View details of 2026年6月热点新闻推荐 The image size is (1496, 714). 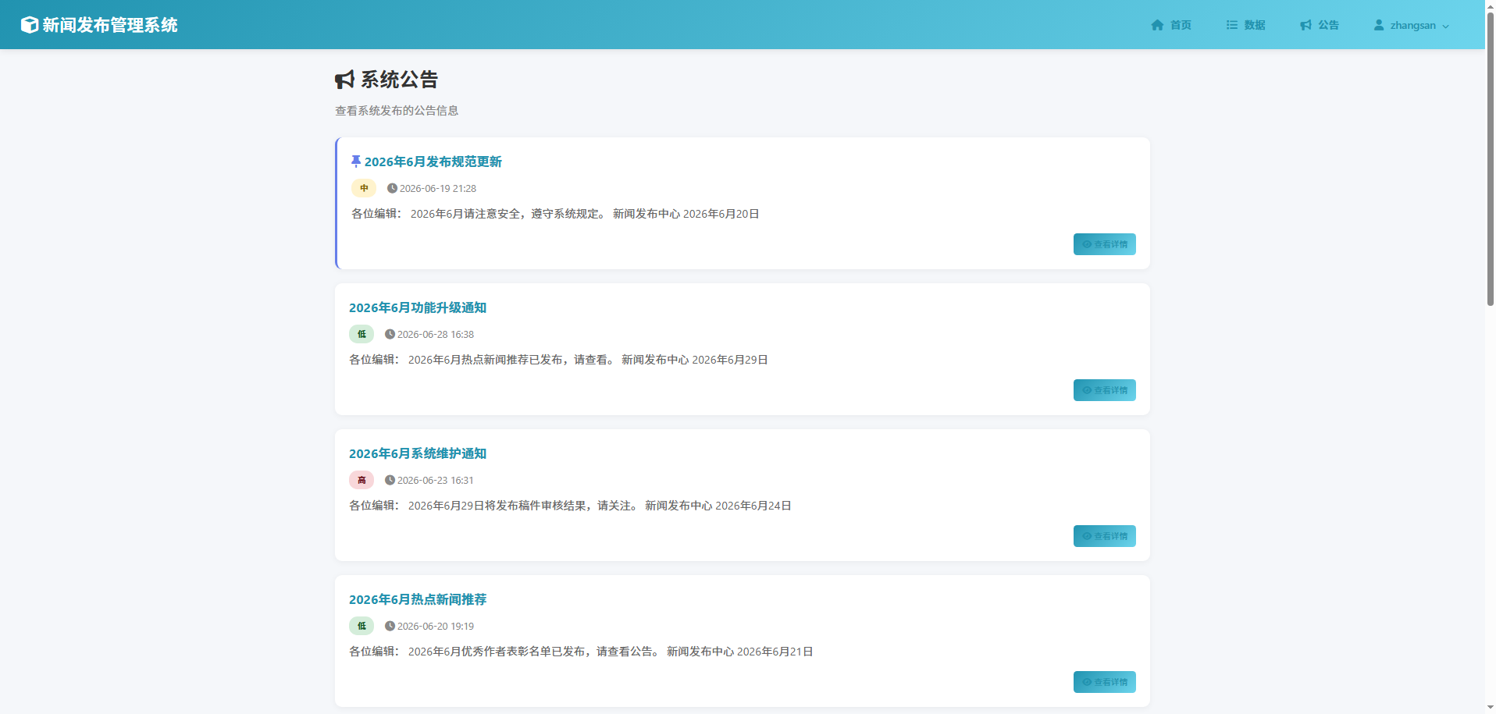[x=1104, y=682]
